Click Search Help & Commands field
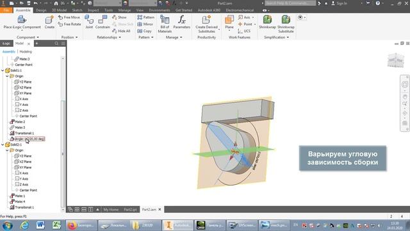 [x=290, y=3]
